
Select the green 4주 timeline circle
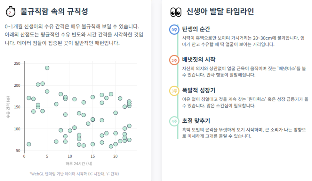point(174,121)
